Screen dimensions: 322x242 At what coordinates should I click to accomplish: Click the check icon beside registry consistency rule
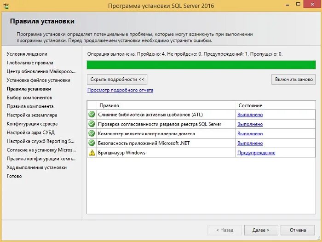coord(92,124)
